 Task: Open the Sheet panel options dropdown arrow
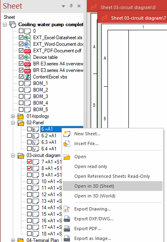click(63, 6)
